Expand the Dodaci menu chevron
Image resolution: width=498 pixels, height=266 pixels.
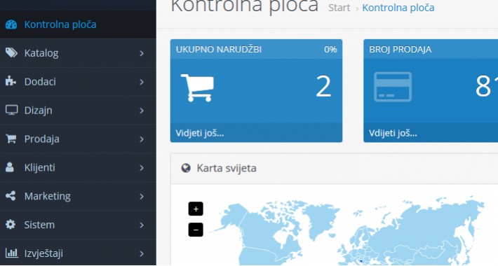click(x=142, y=82)
